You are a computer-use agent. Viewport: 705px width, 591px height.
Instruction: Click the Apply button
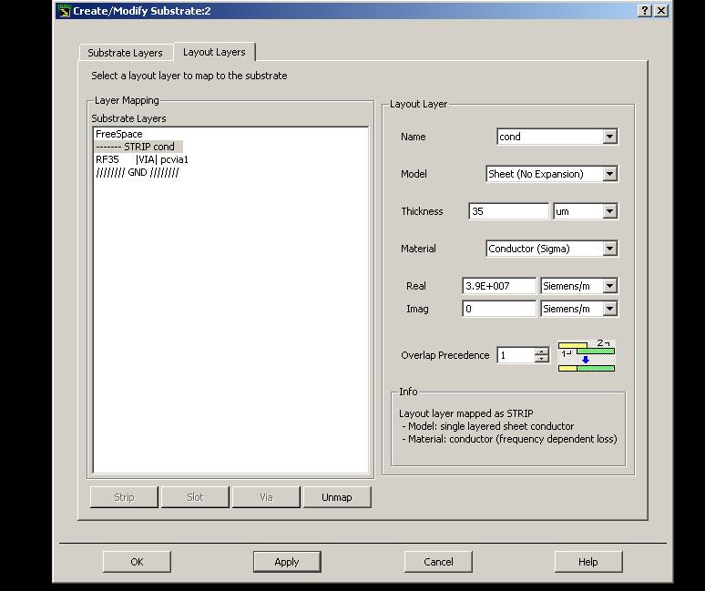287,562
